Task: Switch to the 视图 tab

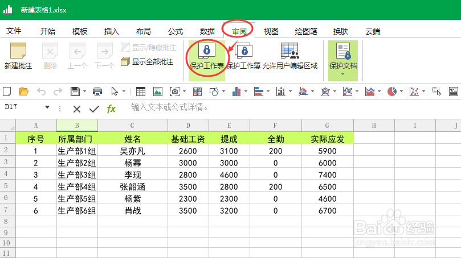Action: point(271,31)
